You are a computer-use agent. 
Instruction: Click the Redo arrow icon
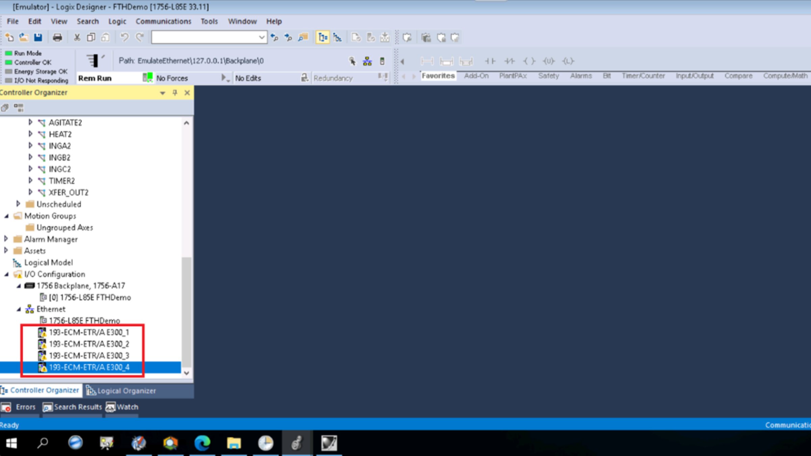[x=140, y=37]
